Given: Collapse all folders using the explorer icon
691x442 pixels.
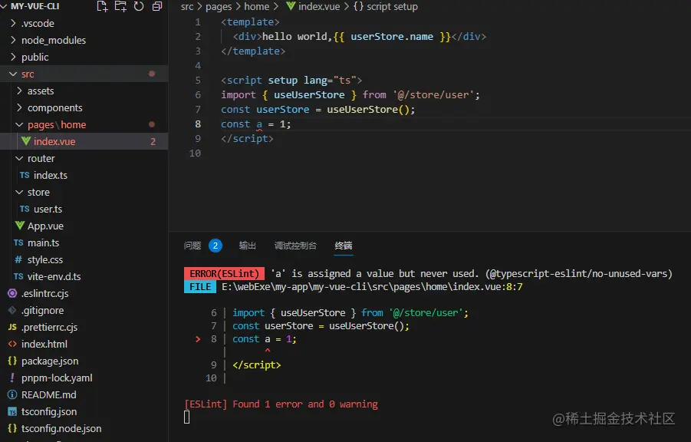Looking at the screenshot, I should 157,6.
